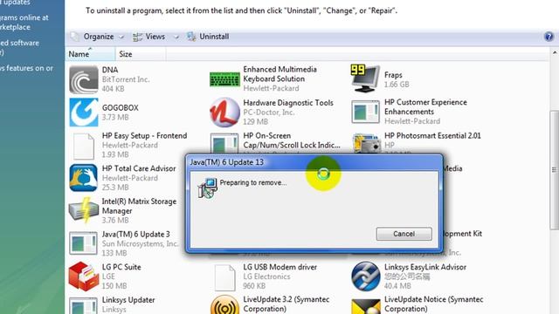Click the 'Fraps' program name
This screenshot has height=314, width=559.
[x=393, y=75]
